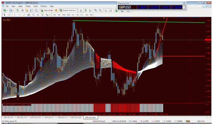
Task: Open the Profiles toolbar button
Action: pyautogui.click(x=11, y=10)
